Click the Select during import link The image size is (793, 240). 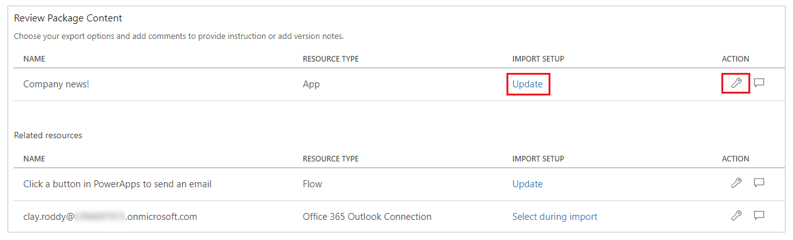[x=555, y=217]
